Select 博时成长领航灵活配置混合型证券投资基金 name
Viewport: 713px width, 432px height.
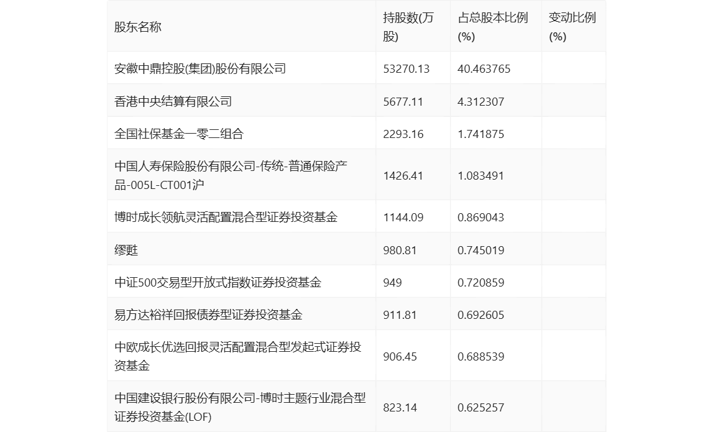tap(226, 217)
